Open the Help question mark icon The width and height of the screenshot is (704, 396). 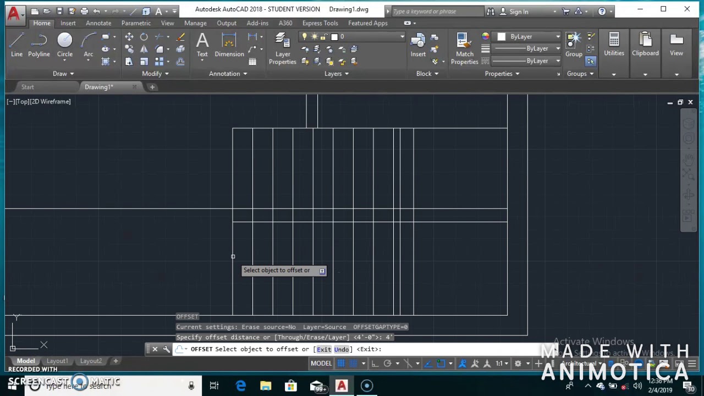pyautogui.click(x=602, y=11)
